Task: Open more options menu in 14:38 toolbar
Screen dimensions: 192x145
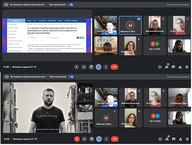Action: click(x=106, y=67)
